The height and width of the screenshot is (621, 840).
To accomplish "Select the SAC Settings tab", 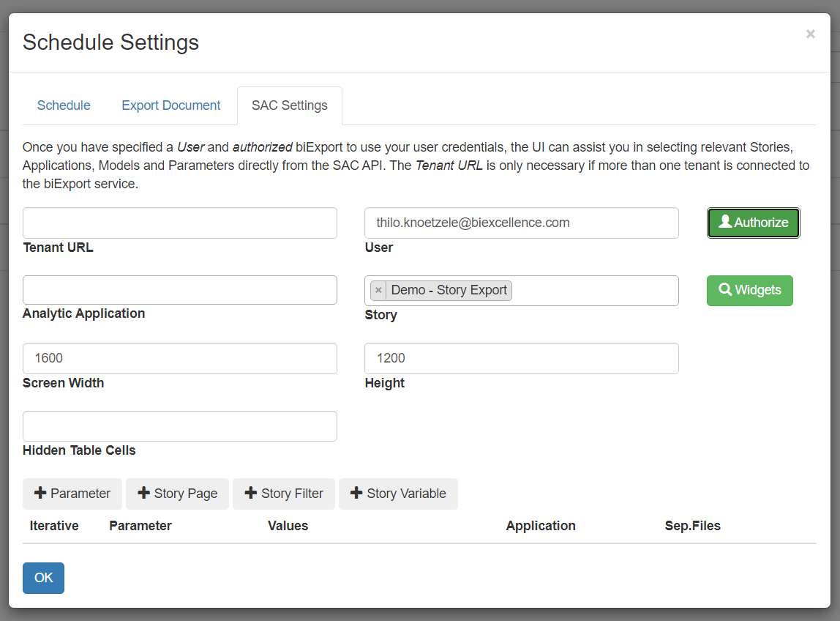I will tap(289, 105).
